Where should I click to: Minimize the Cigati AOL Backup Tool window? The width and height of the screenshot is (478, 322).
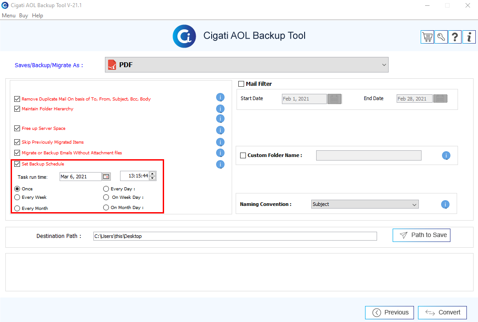click(x=427, y=5)
